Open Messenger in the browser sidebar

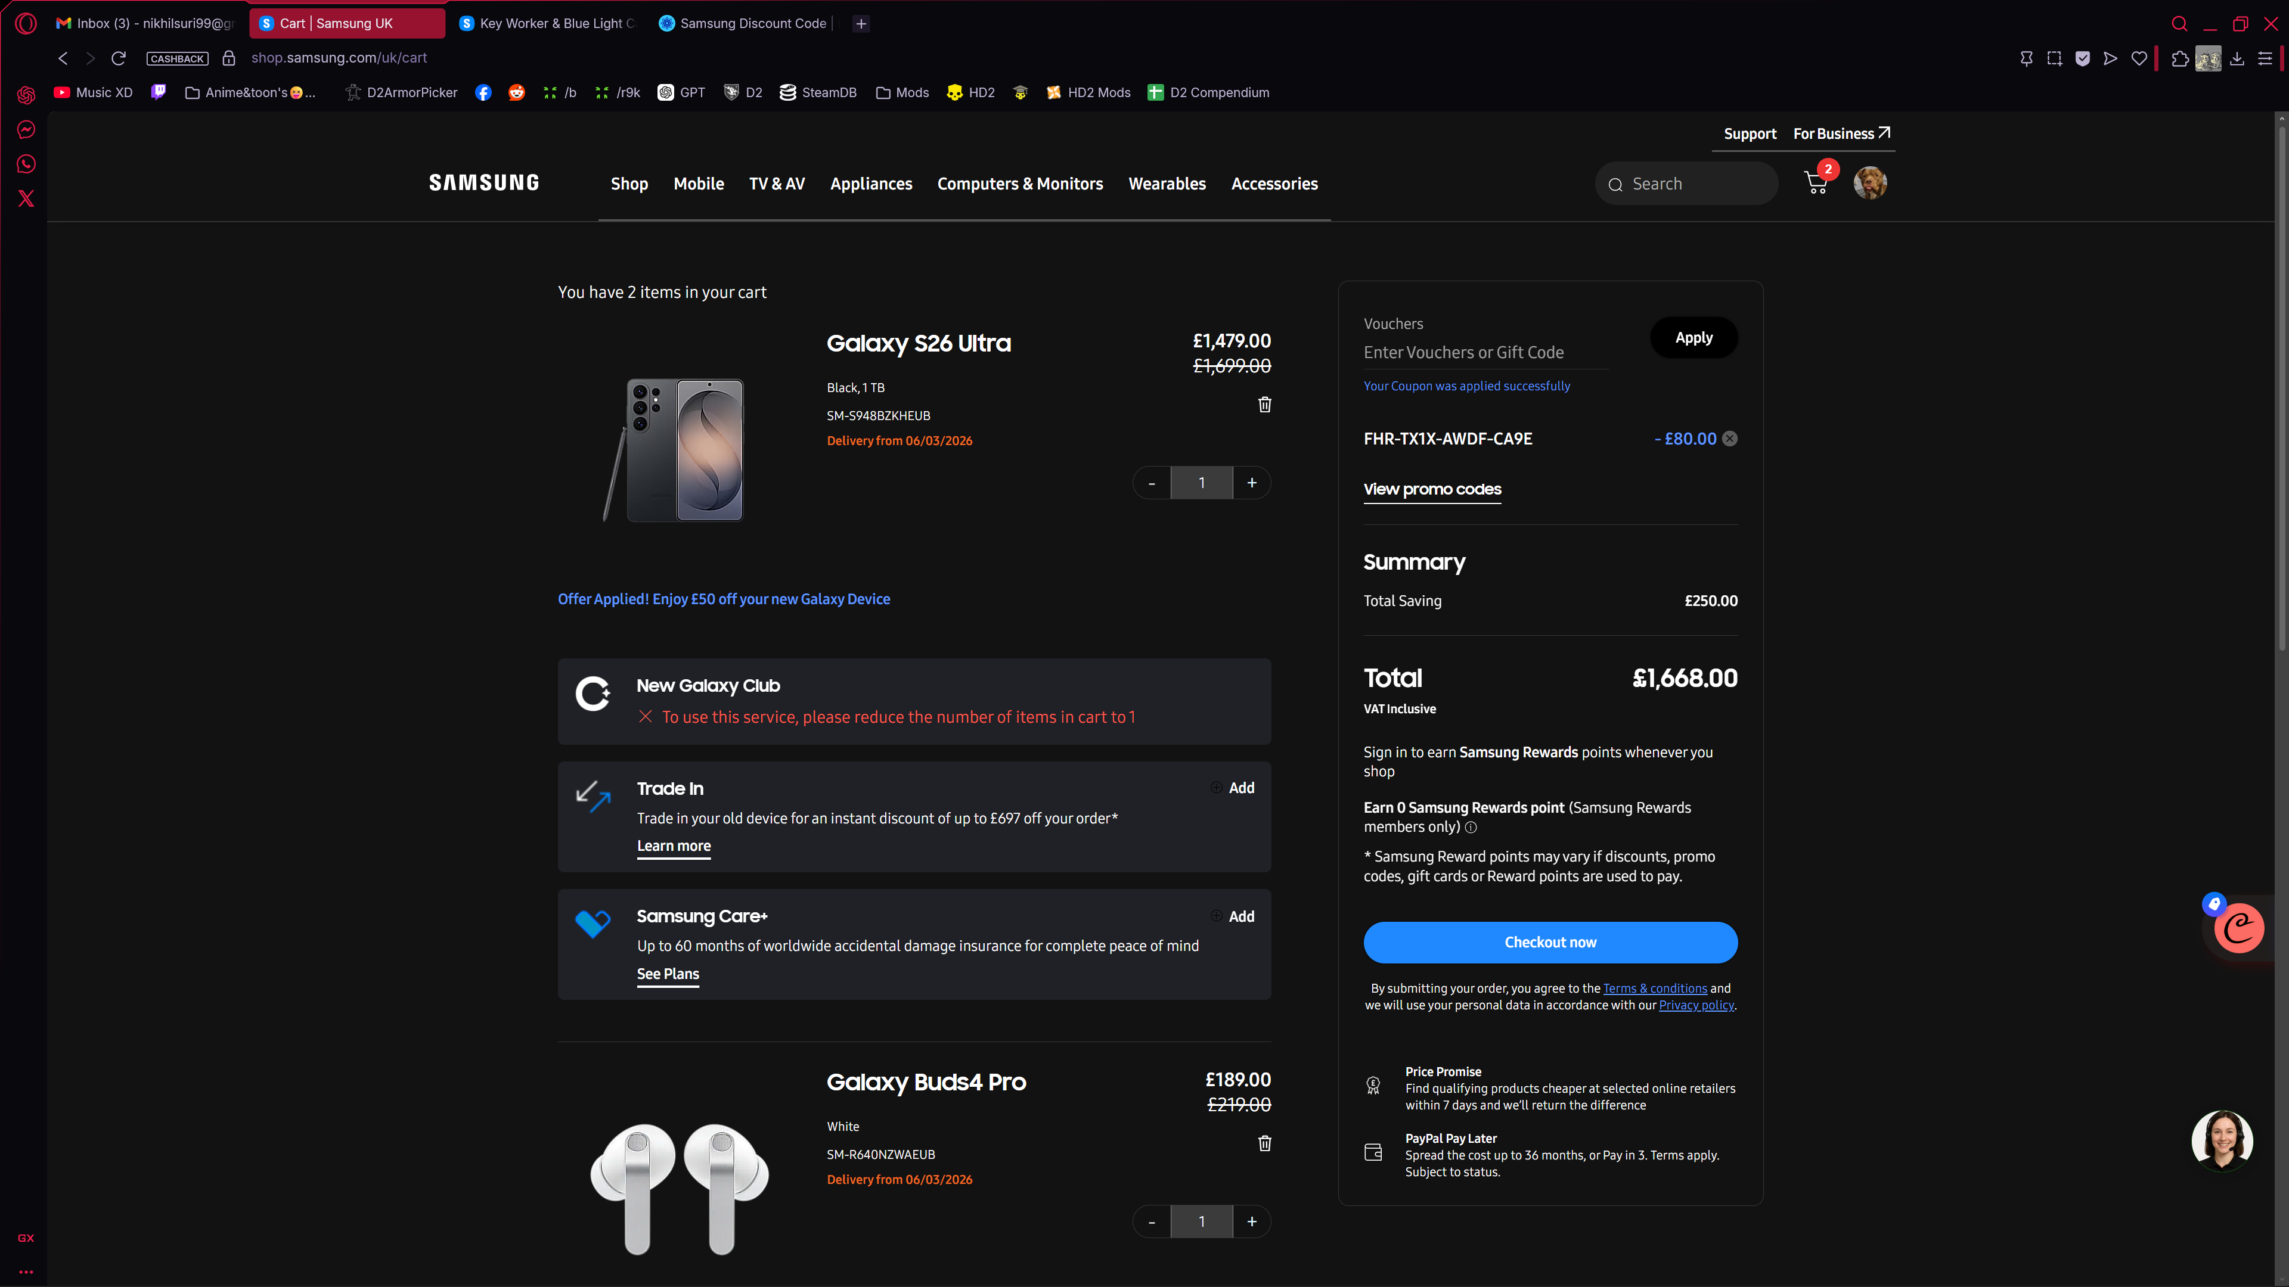point(26,130)
